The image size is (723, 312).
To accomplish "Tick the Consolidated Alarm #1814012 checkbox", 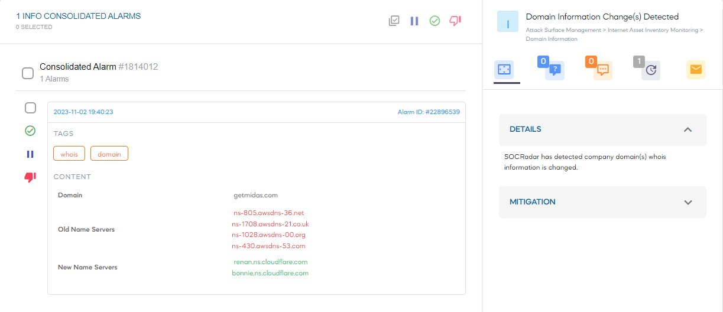I will tap(28, 73).
